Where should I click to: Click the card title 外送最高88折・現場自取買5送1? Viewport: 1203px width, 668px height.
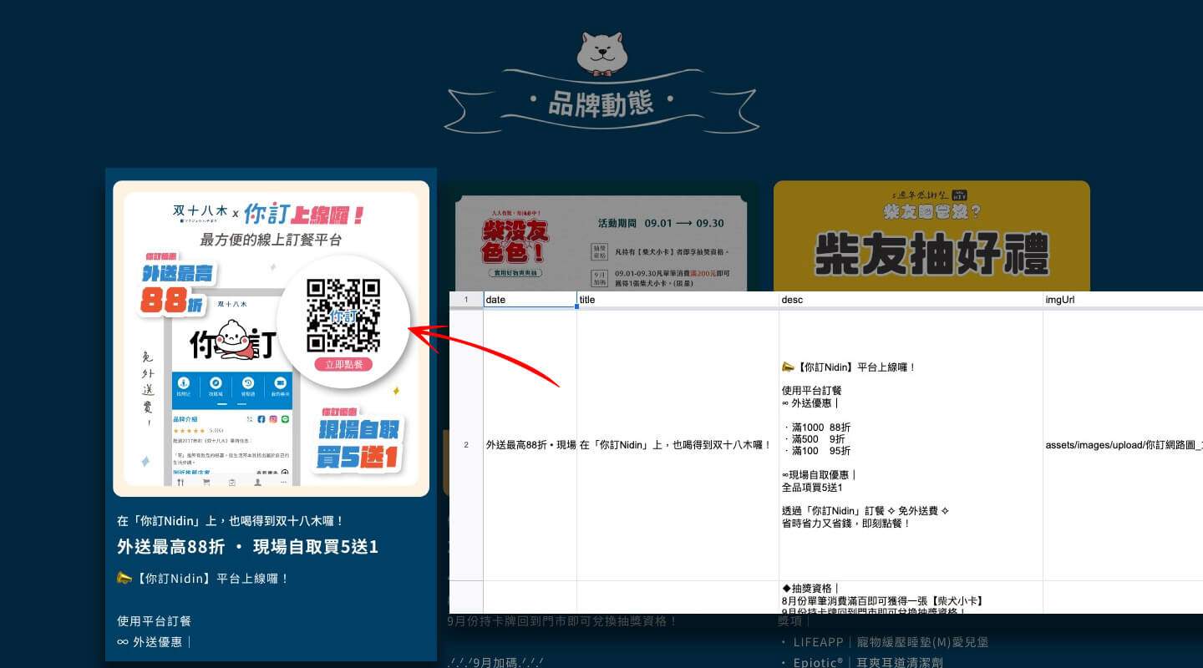click(247, 547)
